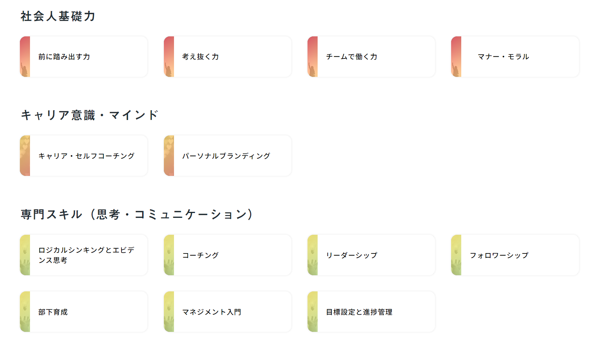Click the yellow-green thumbnail beside コーチング
Viewport: 606px width, 351px height.
point(169,255)
